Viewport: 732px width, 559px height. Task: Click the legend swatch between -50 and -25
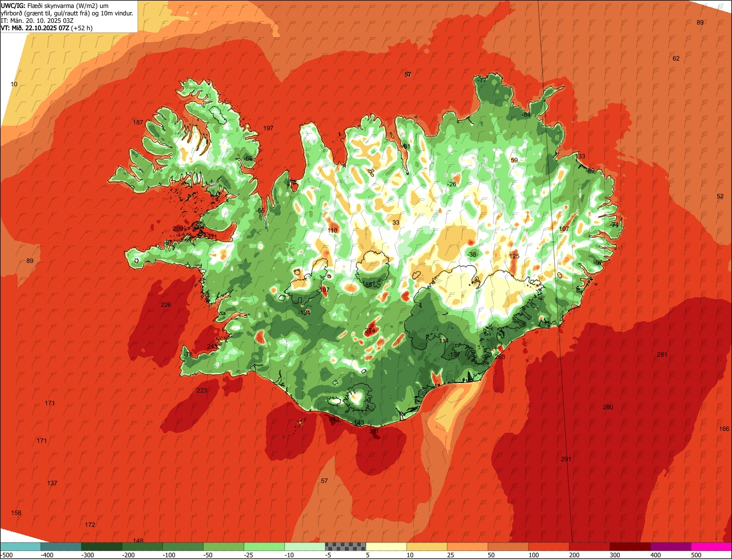(224, 546)
